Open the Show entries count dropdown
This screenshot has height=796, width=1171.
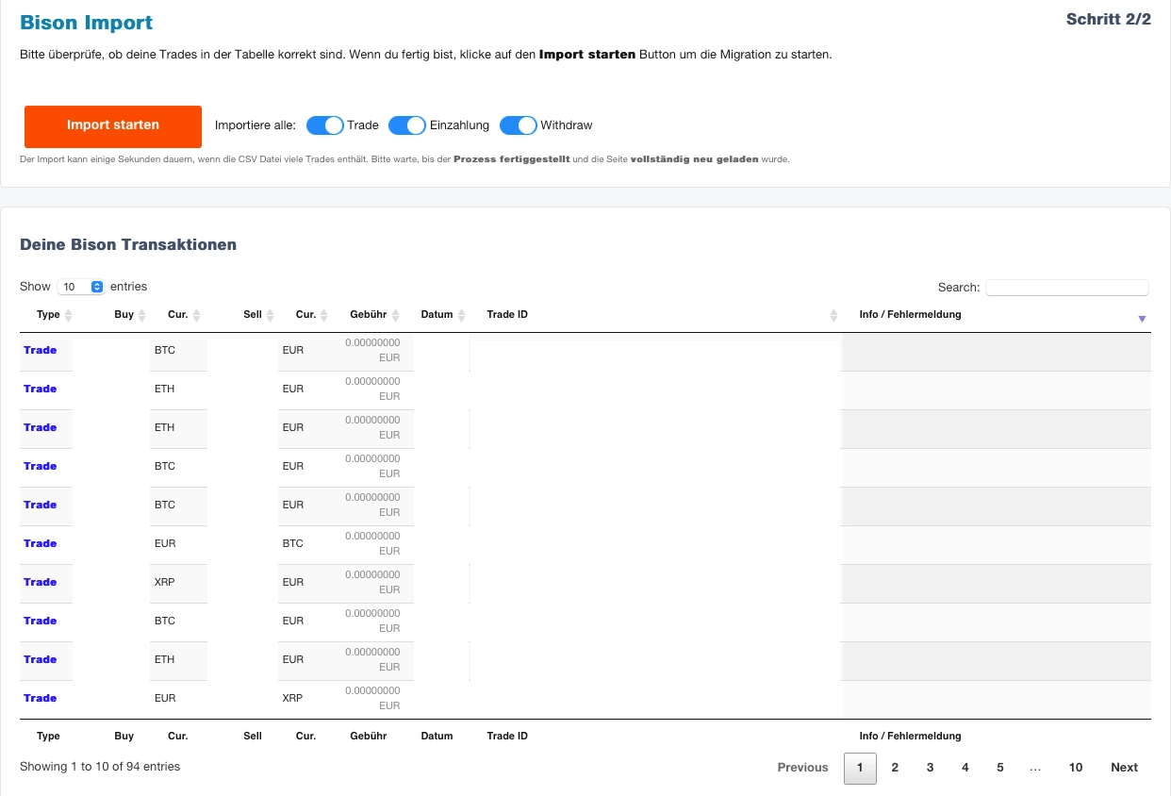tap(81, 287)
